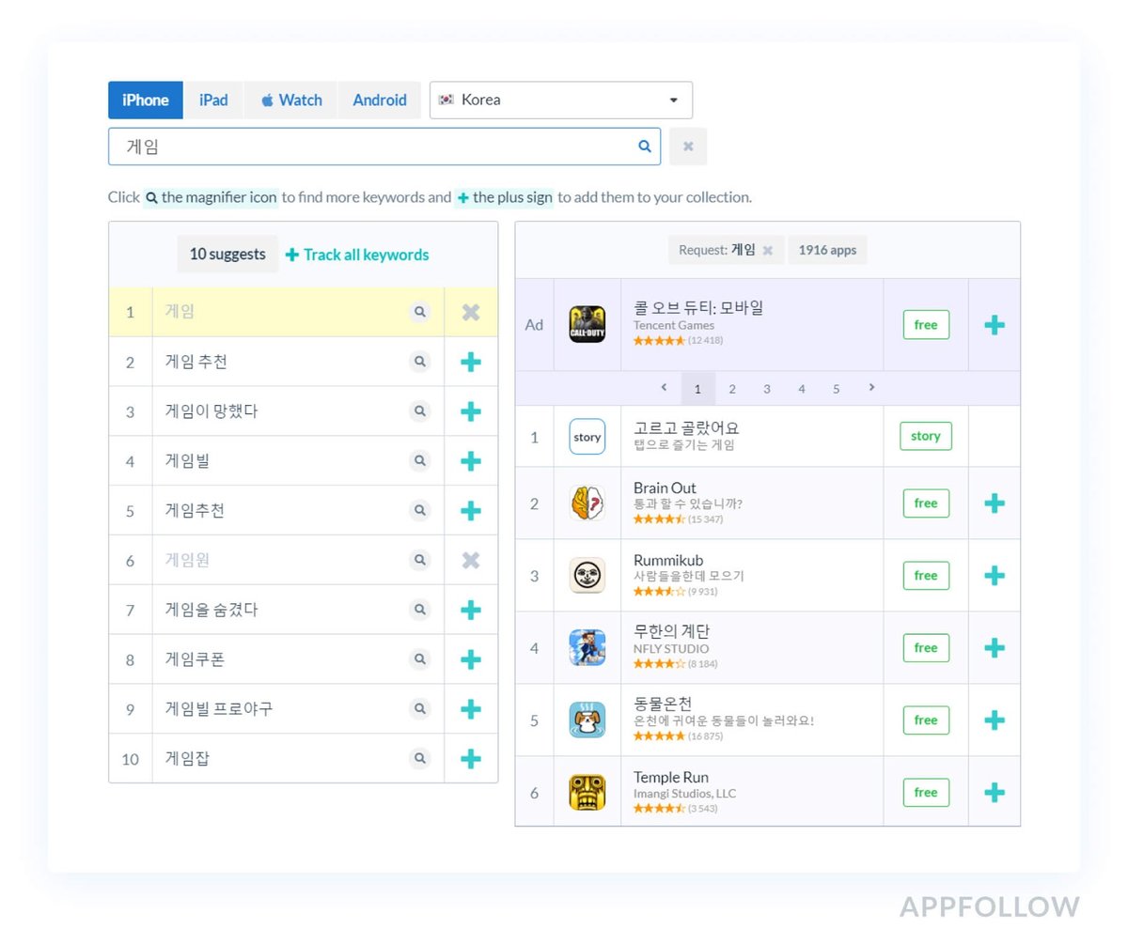Viewport: 1128px width, 929px height.
Task: Open the 동물온천 app icon
Action: coord(587,720)
